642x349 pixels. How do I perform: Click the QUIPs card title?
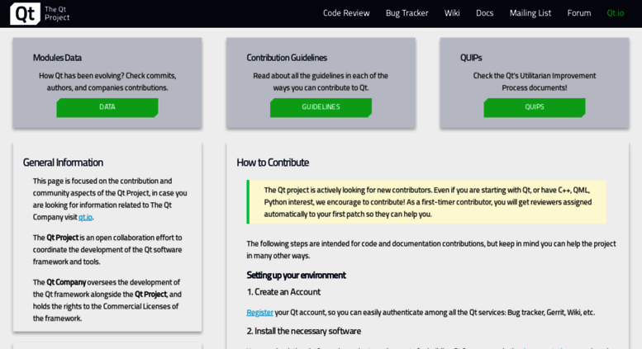(x=471, y=58)
